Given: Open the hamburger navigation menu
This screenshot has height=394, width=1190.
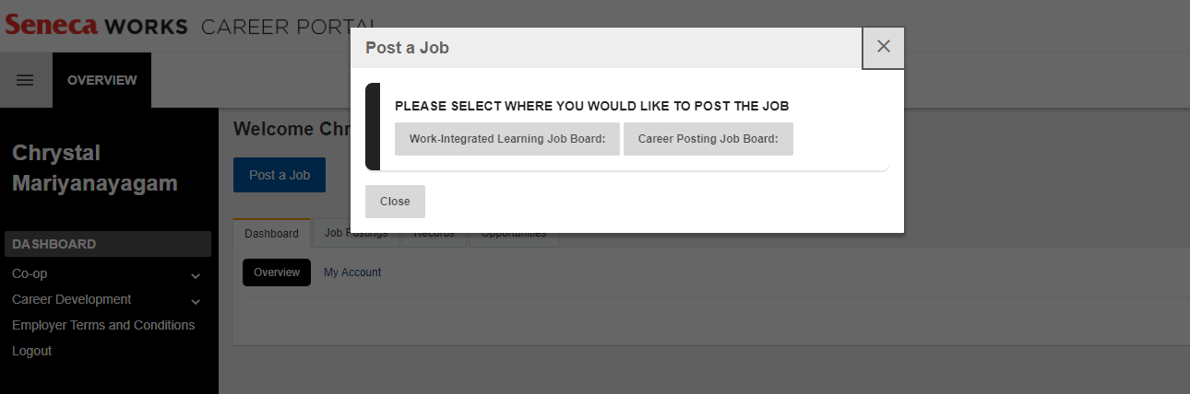Looking at the screenshot, I should (26, 80).
